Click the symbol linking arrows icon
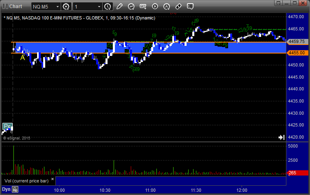 pos(178,6)
